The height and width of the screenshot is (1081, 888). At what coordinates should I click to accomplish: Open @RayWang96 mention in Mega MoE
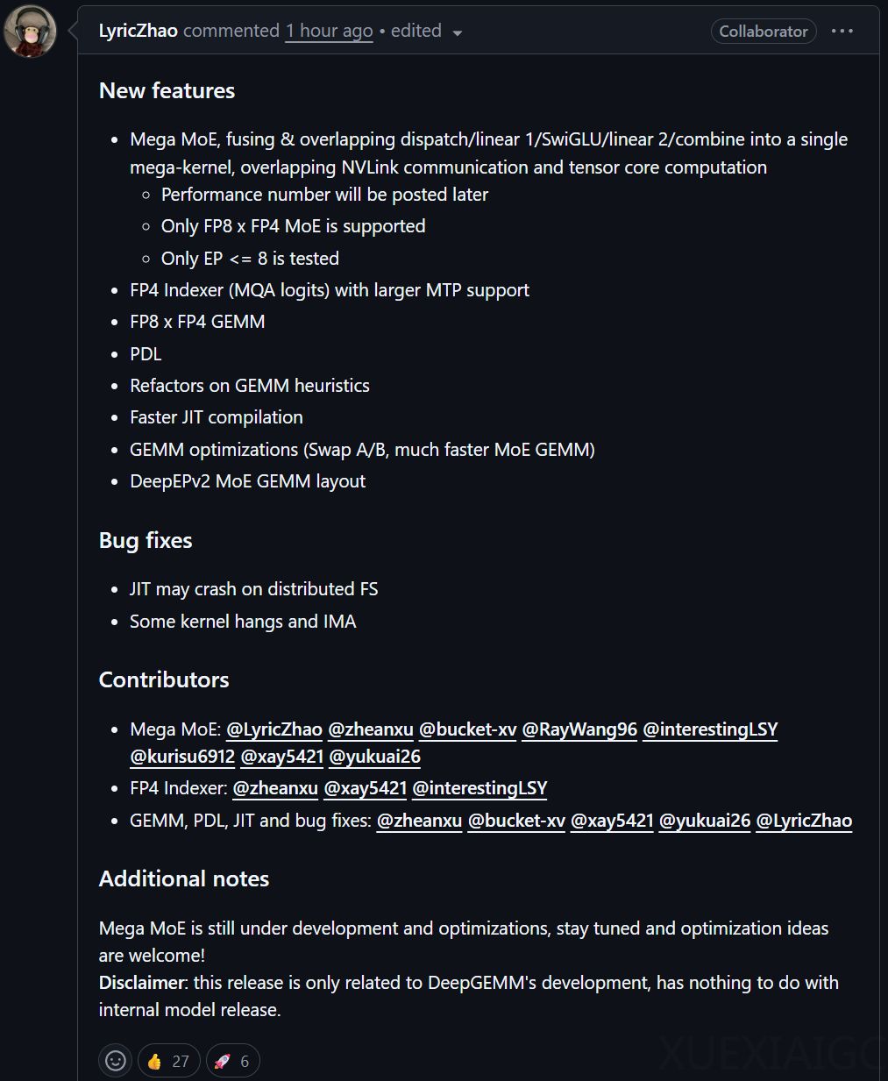coord(579,729)
